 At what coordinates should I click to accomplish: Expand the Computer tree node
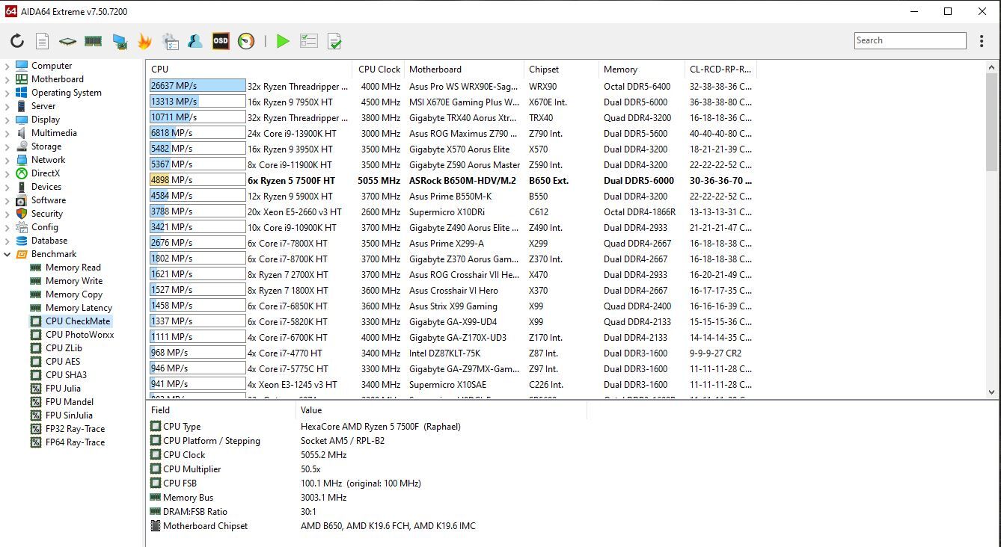pos(7,66)
